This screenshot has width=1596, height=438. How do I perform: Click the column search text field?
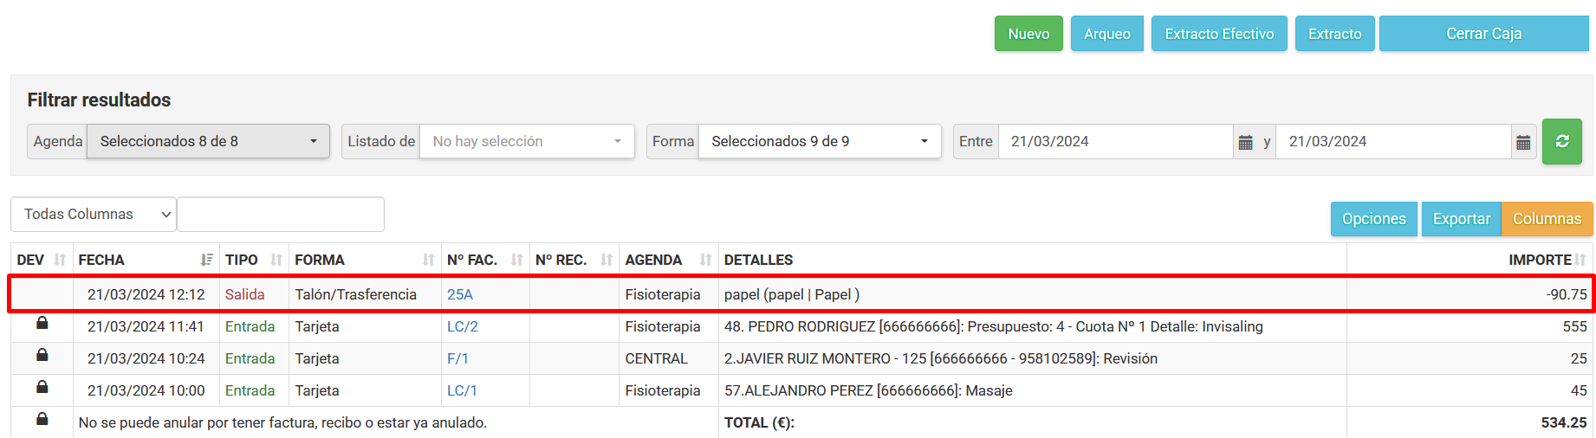(281, 214)
